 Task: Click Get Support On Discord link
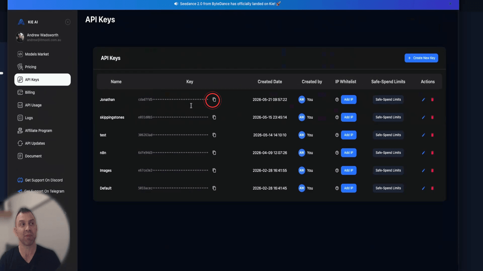(x=40, y=180)
